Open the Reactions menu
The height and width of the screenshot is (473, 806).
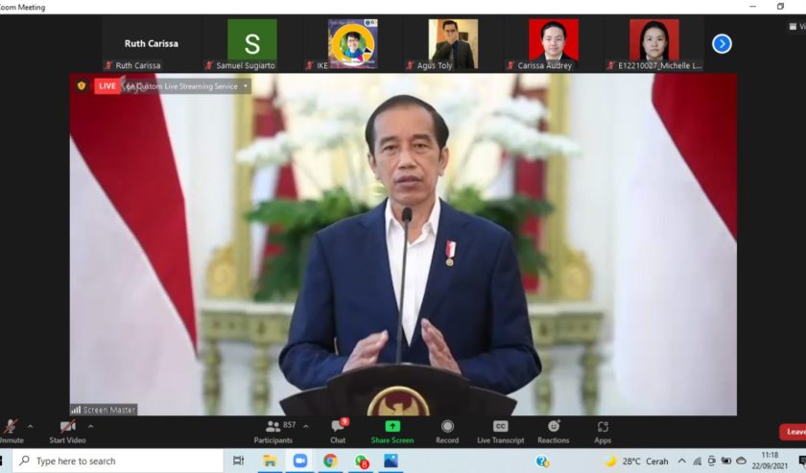click(553, 432)
